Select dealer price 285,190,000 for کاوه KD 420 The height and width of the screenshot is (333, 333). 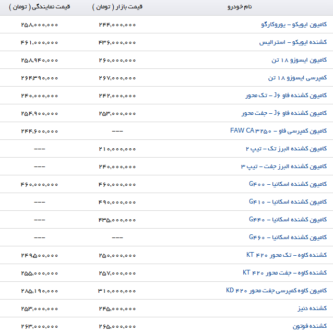(40, 291)
